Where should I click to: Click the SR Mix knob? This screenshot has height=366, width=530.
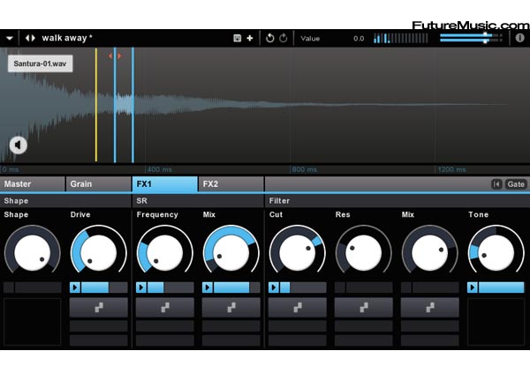(x=231, y=252)
